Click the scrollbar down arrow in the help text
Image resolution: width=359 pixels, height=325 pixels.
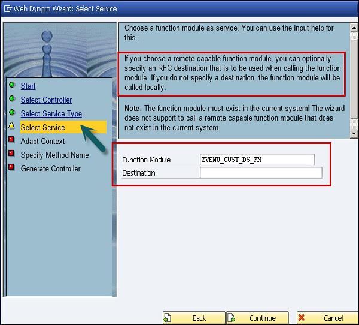(x=354, y=134)
